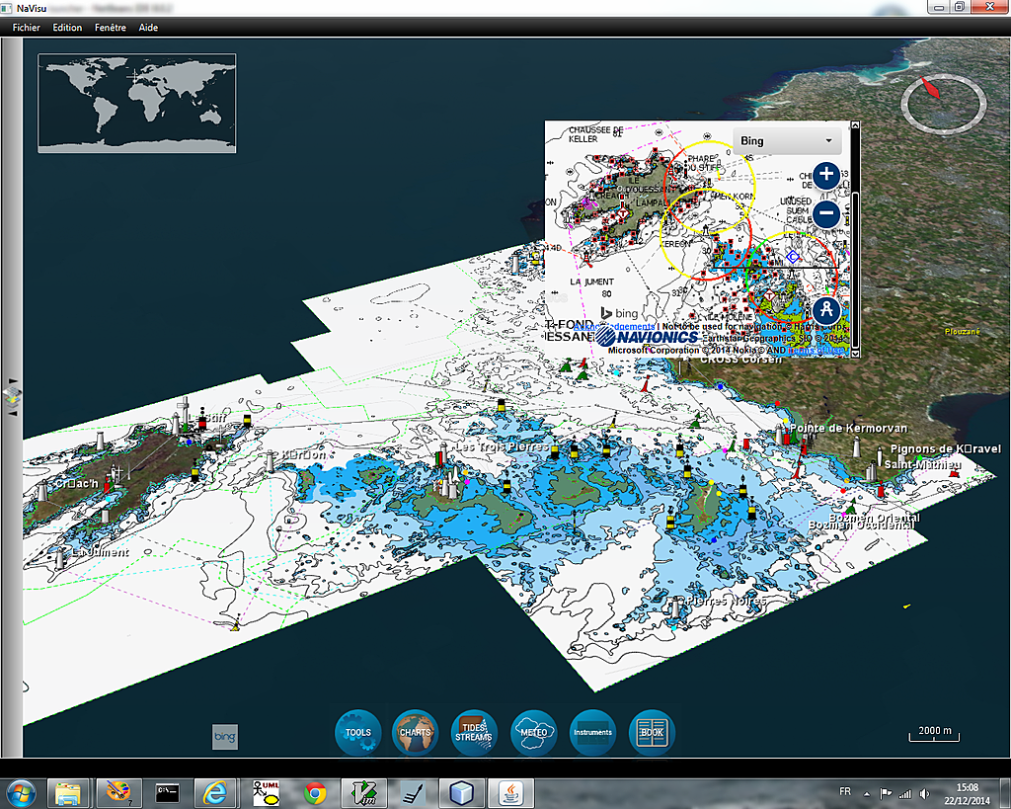Open the TIDES STREAMS dock button
This screenshot has height=809, width=1011.
pos(474,732)
